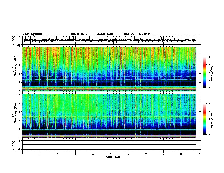Click the date 'Oct. 20, 2017'

click(x=79, y=34)
